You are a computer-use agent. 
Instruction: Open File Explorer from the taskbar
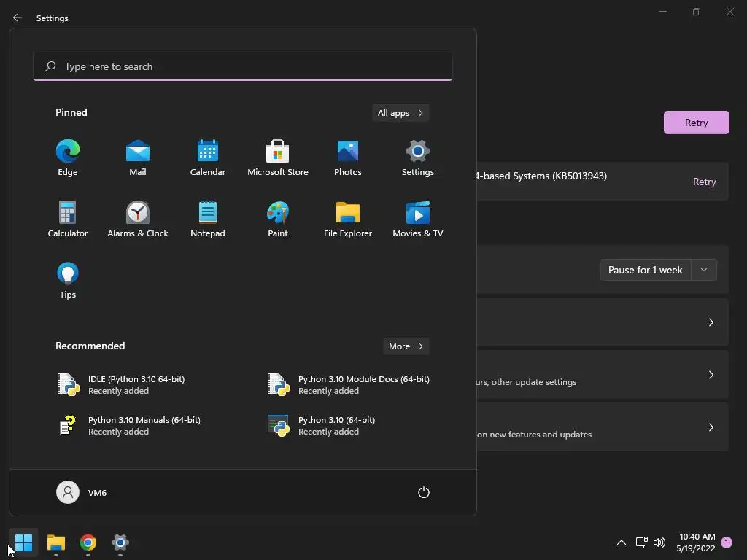(56, 542)
